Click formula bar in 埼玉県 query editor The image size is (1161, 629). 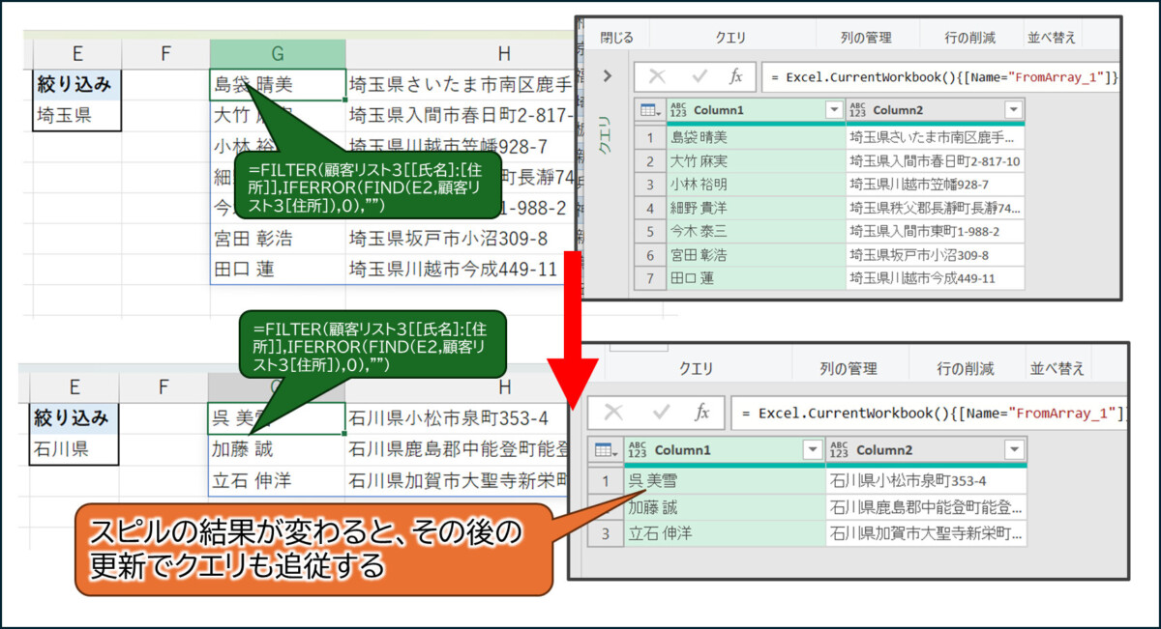[939, 76]
